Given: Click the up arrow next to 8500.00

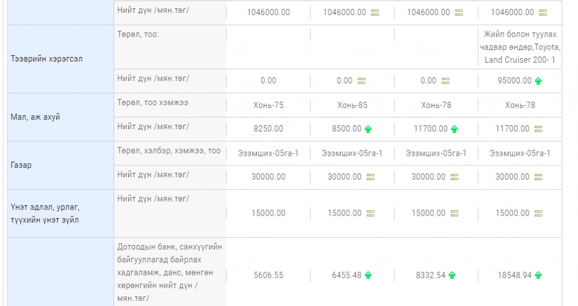Looking at the screenshot, I should (x=368, y=129).
